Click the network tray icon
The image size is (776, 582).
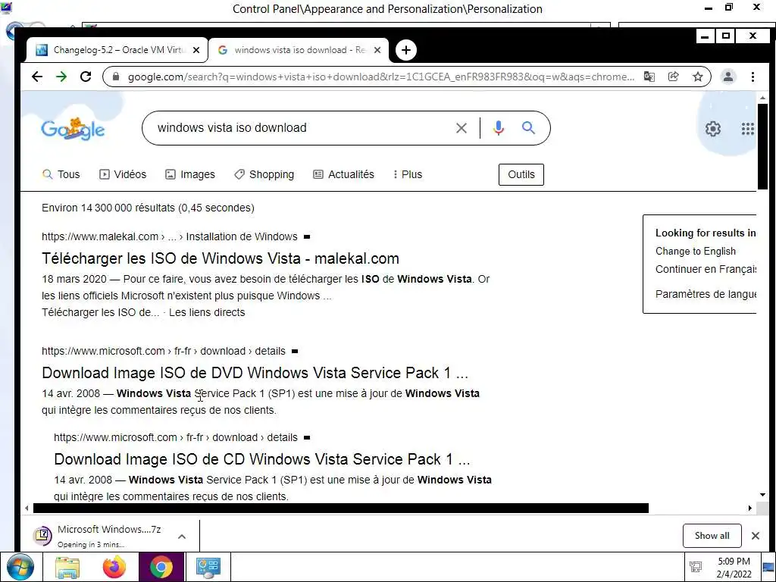[696, 567]
